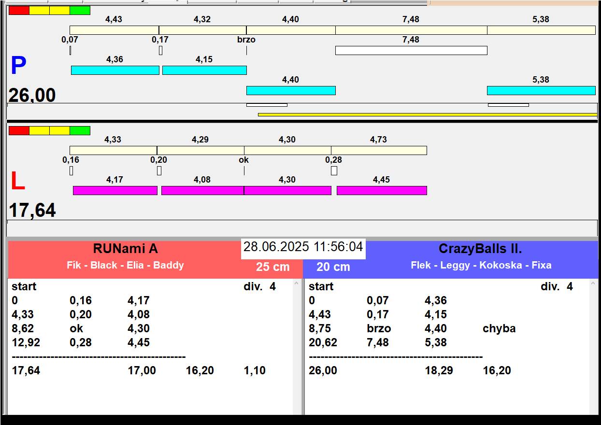Click the red start light in lane L

coord(19,130)
